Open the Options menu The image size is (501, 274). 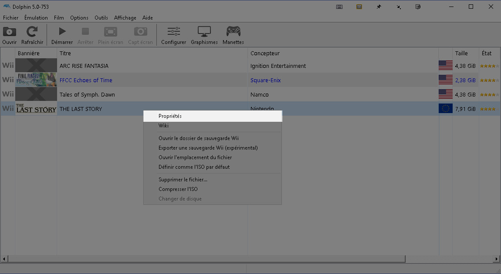click(79, 18)
